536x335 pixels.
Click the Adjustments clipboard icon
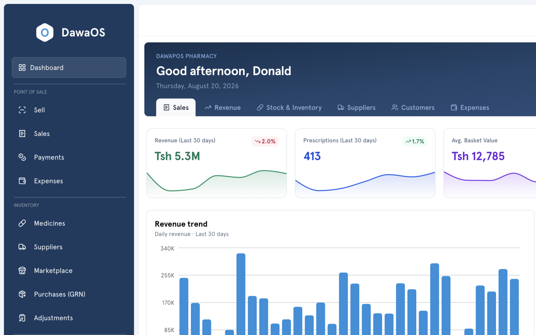click(22, 318)
